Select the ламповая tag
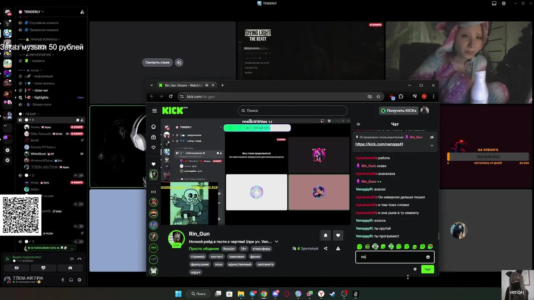534x300 pixels. 236,257
